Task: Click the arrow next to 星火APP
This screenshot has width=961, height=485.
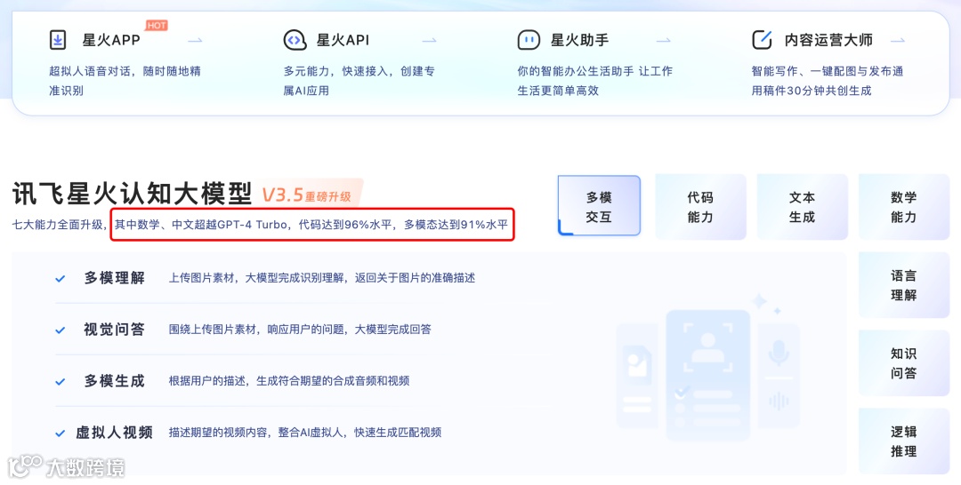Action: coord(195,40)
